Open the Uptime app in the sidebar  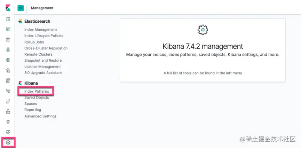[8, 101]
